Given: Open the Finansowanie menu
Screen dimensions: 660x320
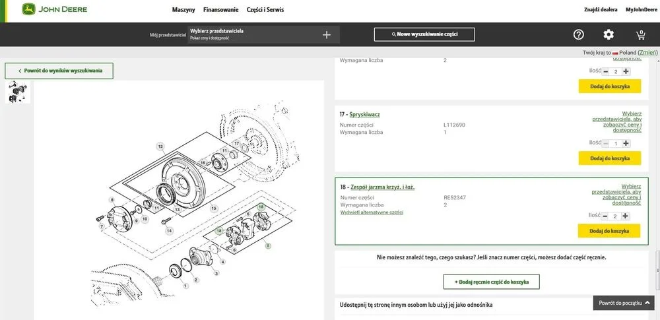Looking at the screenshot, I should pos(220,10).
